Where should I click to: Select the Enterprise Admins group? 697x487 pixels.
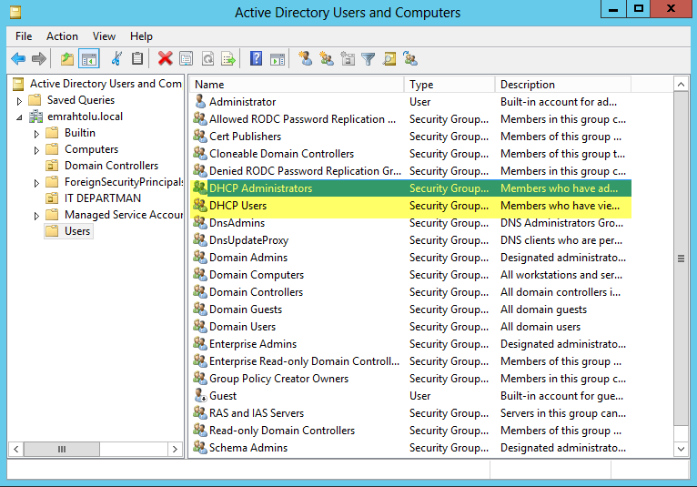pos(252,344)
